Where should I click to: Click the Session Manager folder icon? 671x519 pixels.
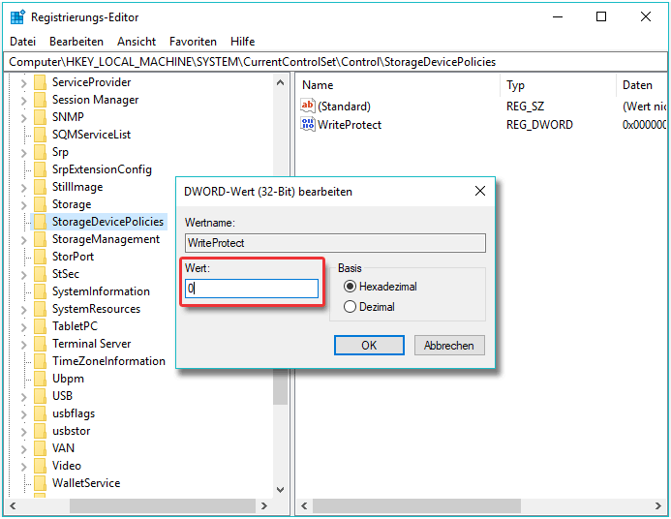[40, 100]
